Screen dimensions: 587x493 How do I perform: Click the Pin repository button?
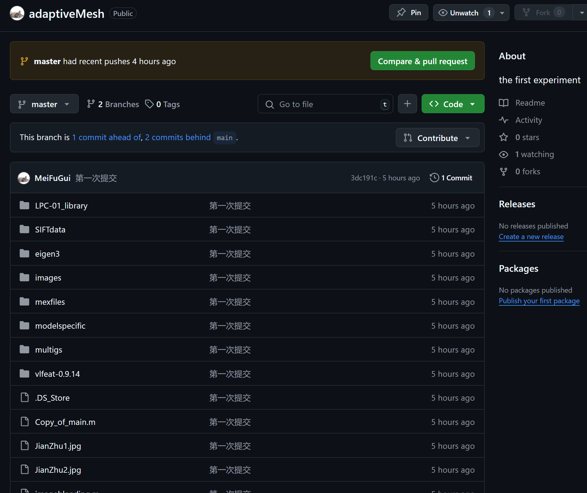pyautogui.click(x=408, y=13)
